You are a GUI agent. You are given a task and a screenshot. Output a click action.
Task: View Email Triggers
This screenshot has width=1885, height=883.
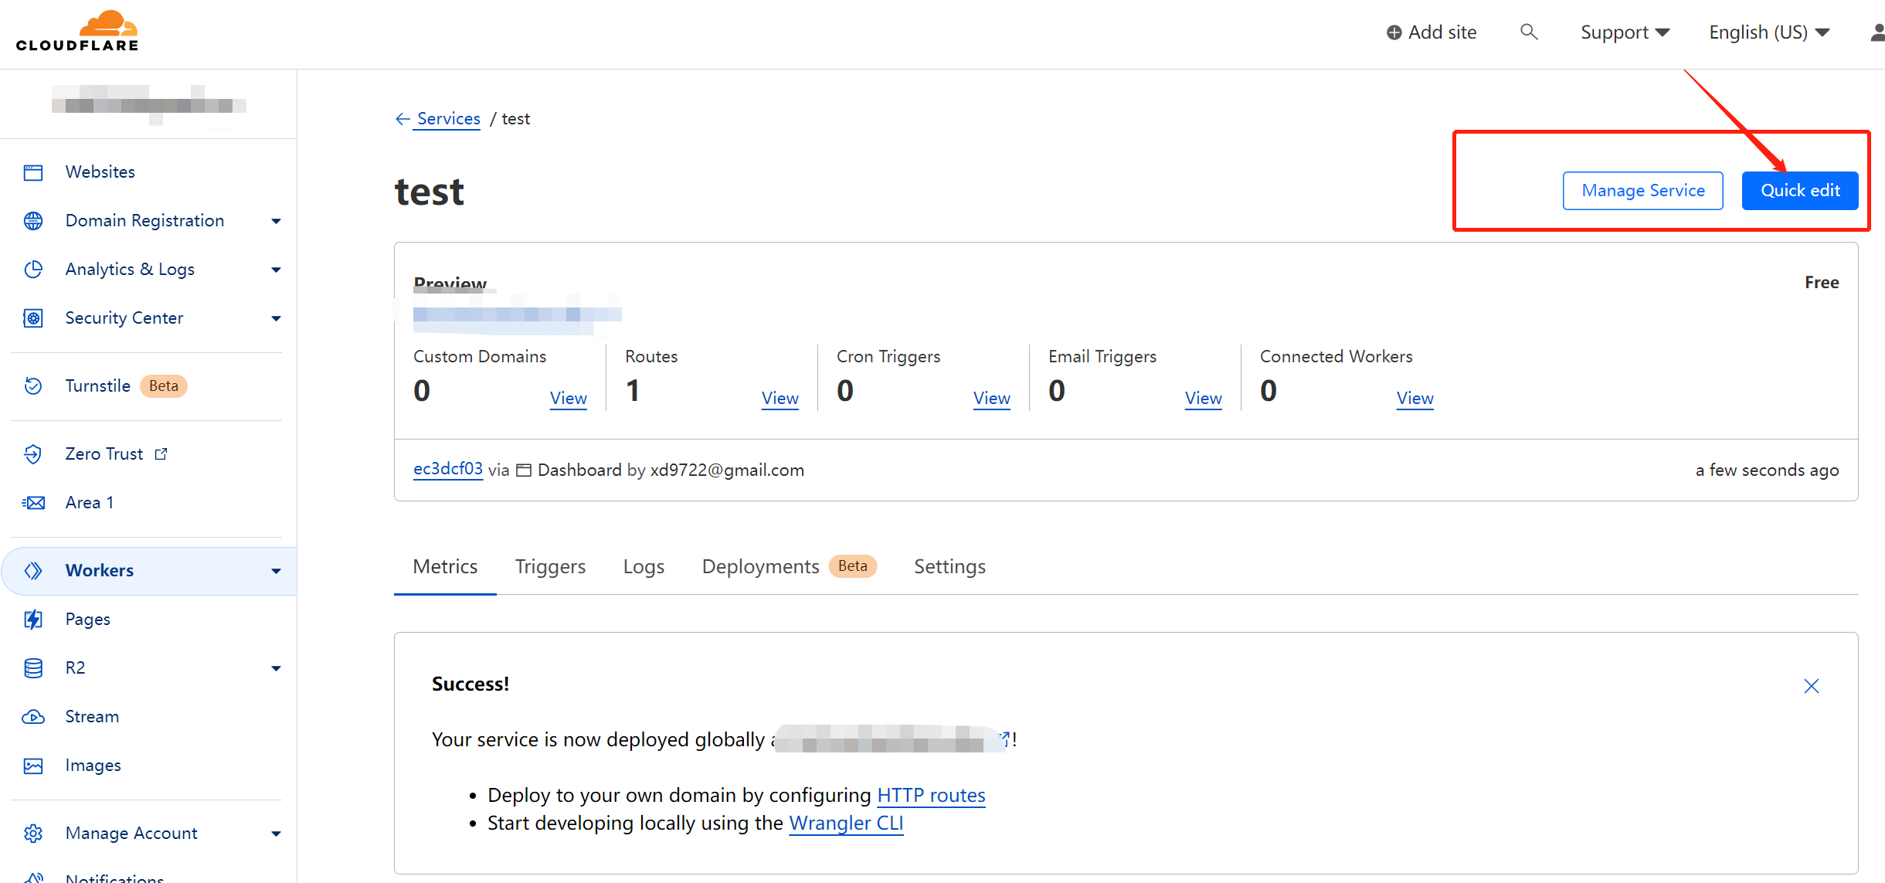1203,399
